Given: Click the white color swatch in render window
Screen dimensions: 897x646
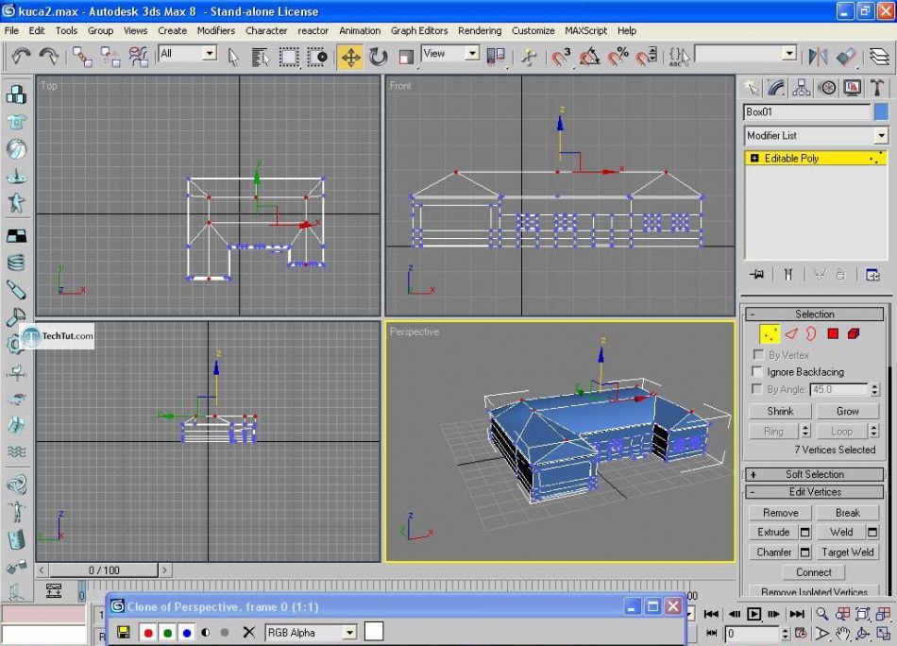Looking at the screenshot, I should [x=374, y=632].
